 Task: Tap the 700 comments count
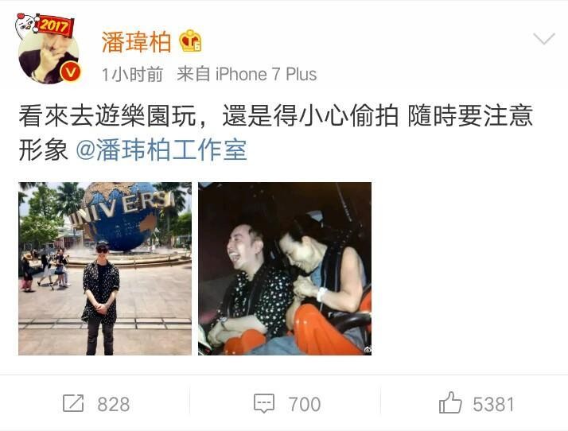click(x=304, y=404)
